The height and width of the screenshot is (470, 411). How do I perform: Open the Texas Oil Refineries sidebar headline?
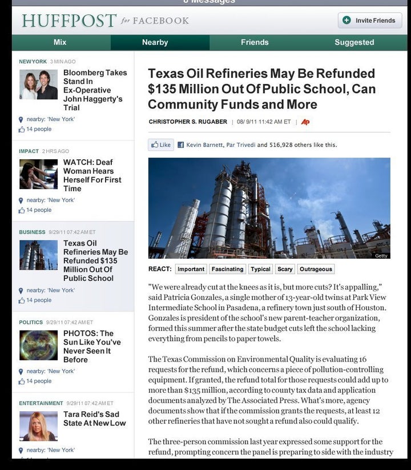coord(95,261)
